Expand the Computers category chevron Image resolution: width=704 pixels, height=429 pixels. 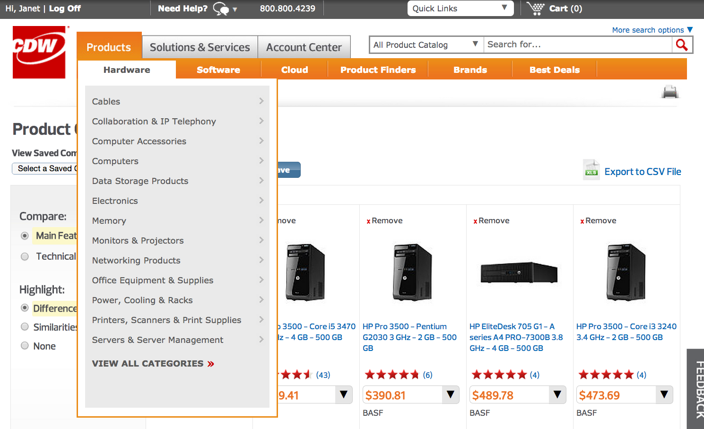click(261, 160)
